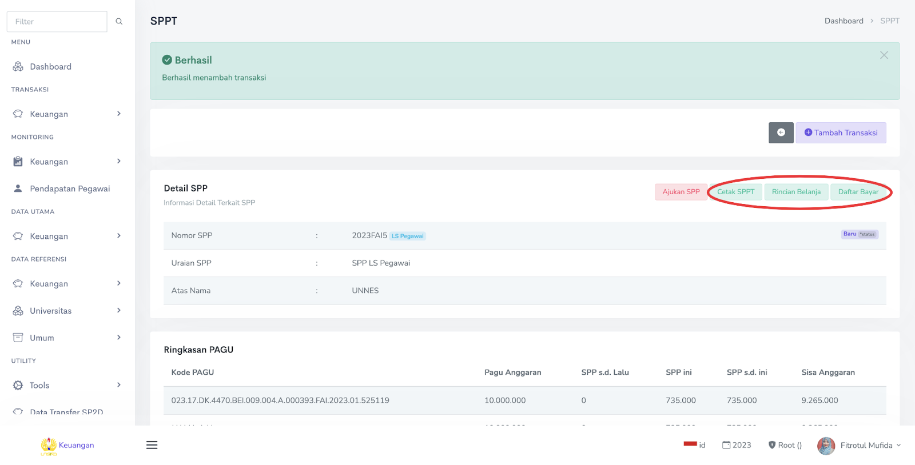This screenshot has height=465, width=915.
Task: Expand the Universitas submenu chevron
Action: point(119,310)
